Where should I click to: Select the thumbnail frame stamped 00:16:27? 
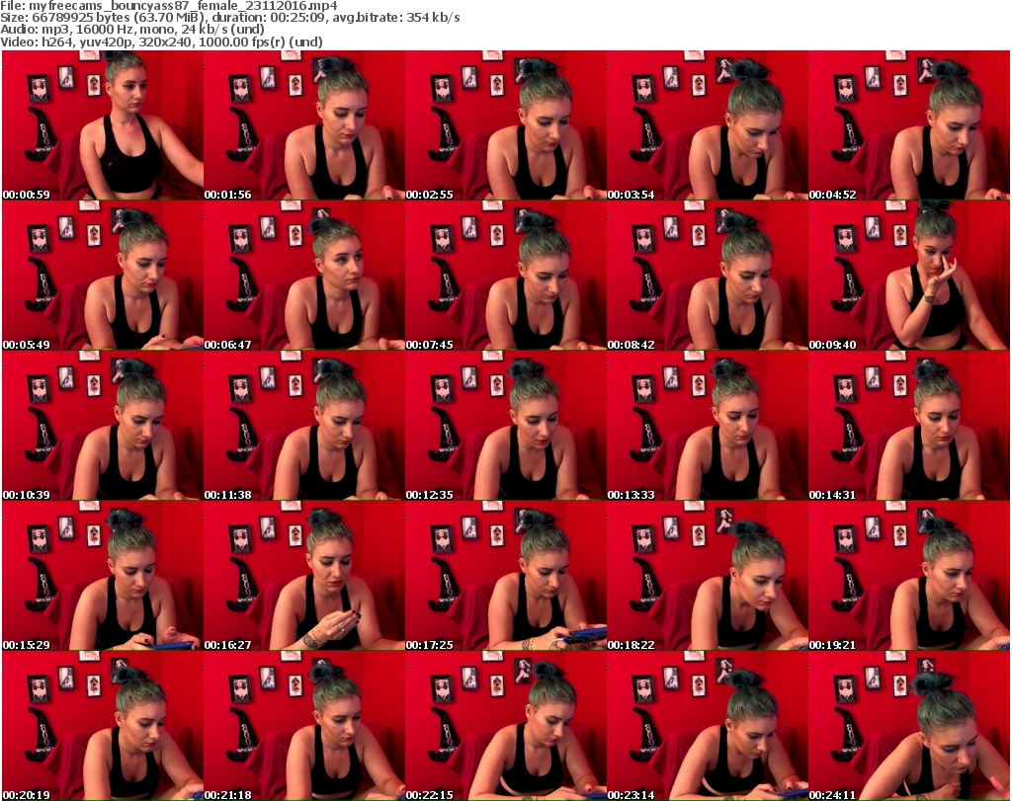click(304, 575)
